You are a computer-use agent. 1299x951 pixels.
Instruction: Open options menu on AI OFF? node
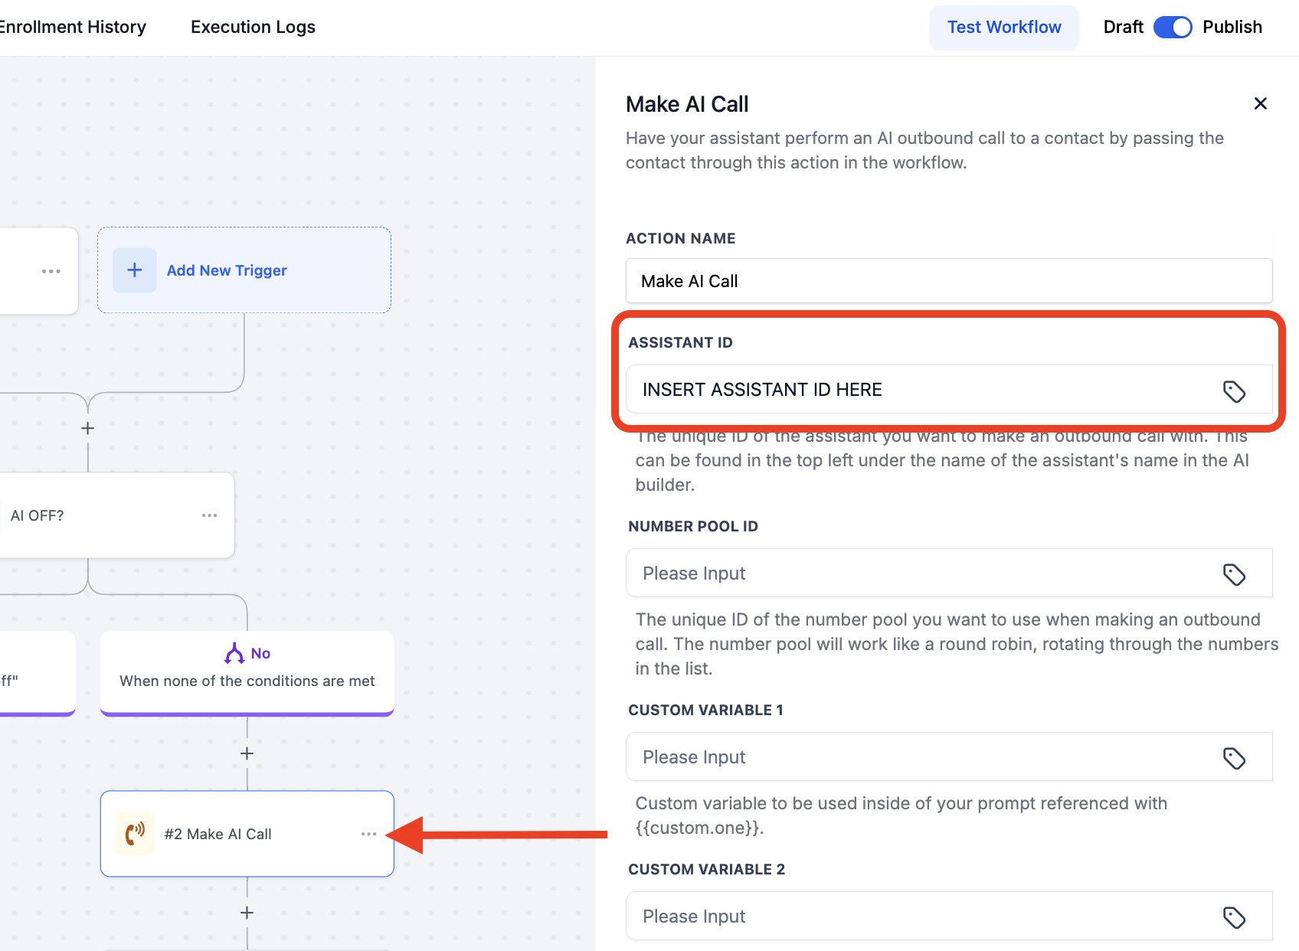(x=209, y=515)
